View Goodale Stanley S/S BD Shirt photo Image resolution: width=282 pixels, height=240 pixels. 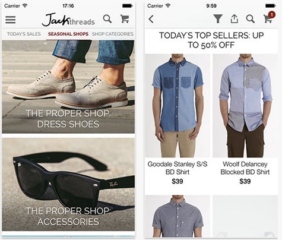point(178,106)
